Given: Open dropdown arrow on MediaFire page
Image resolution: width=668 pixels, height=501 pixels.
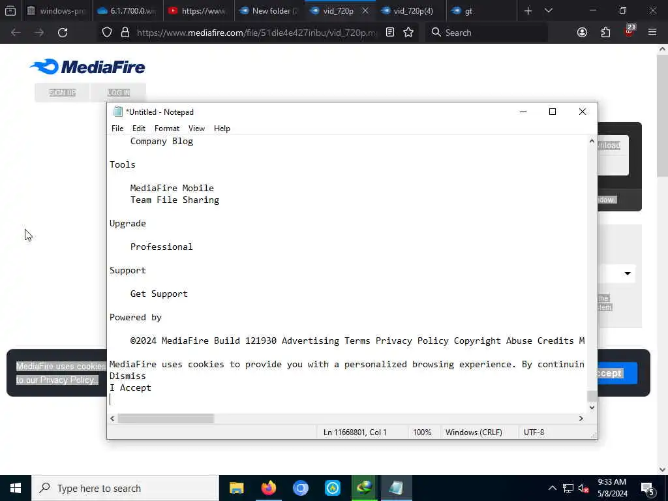Looking at the screenshot, I should 628,273.
